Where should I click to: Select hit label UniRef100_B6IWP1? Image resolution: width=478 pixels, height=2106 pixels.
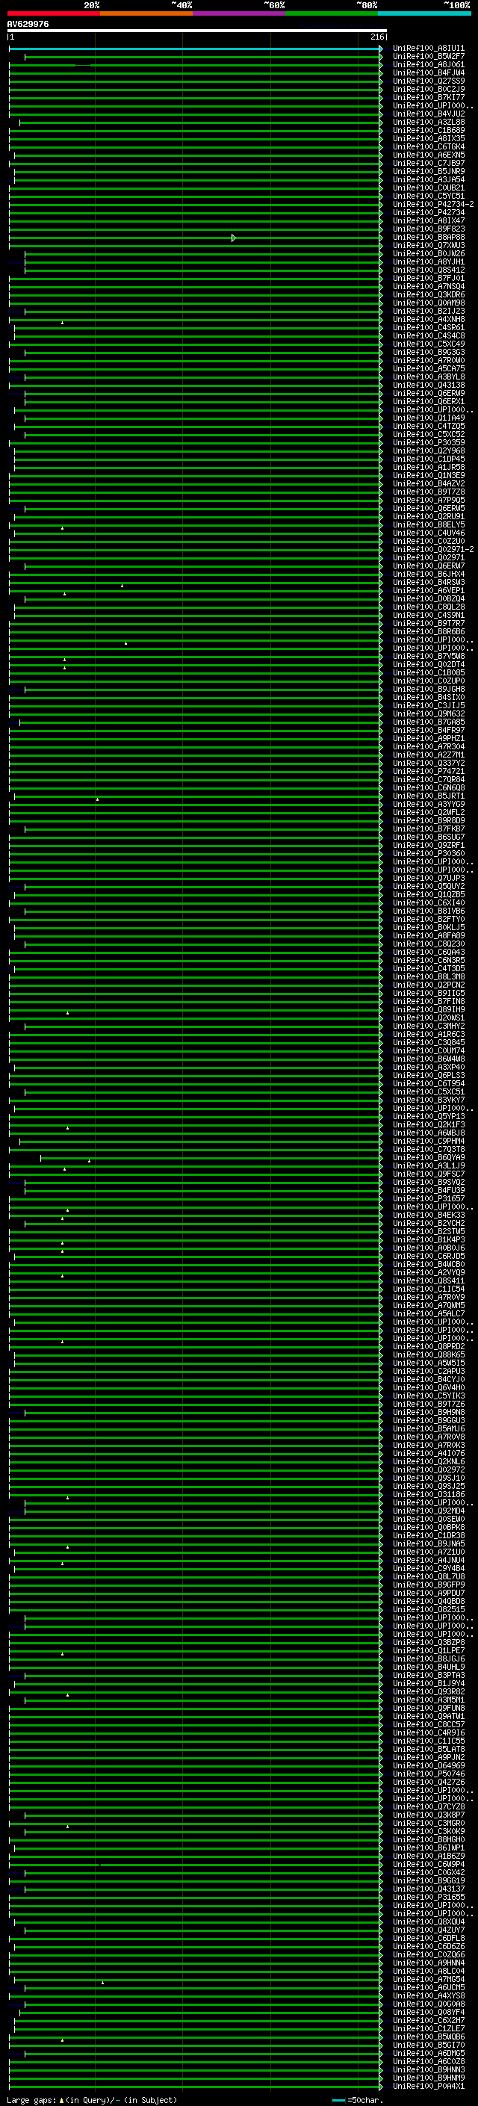coord(428,1848)
